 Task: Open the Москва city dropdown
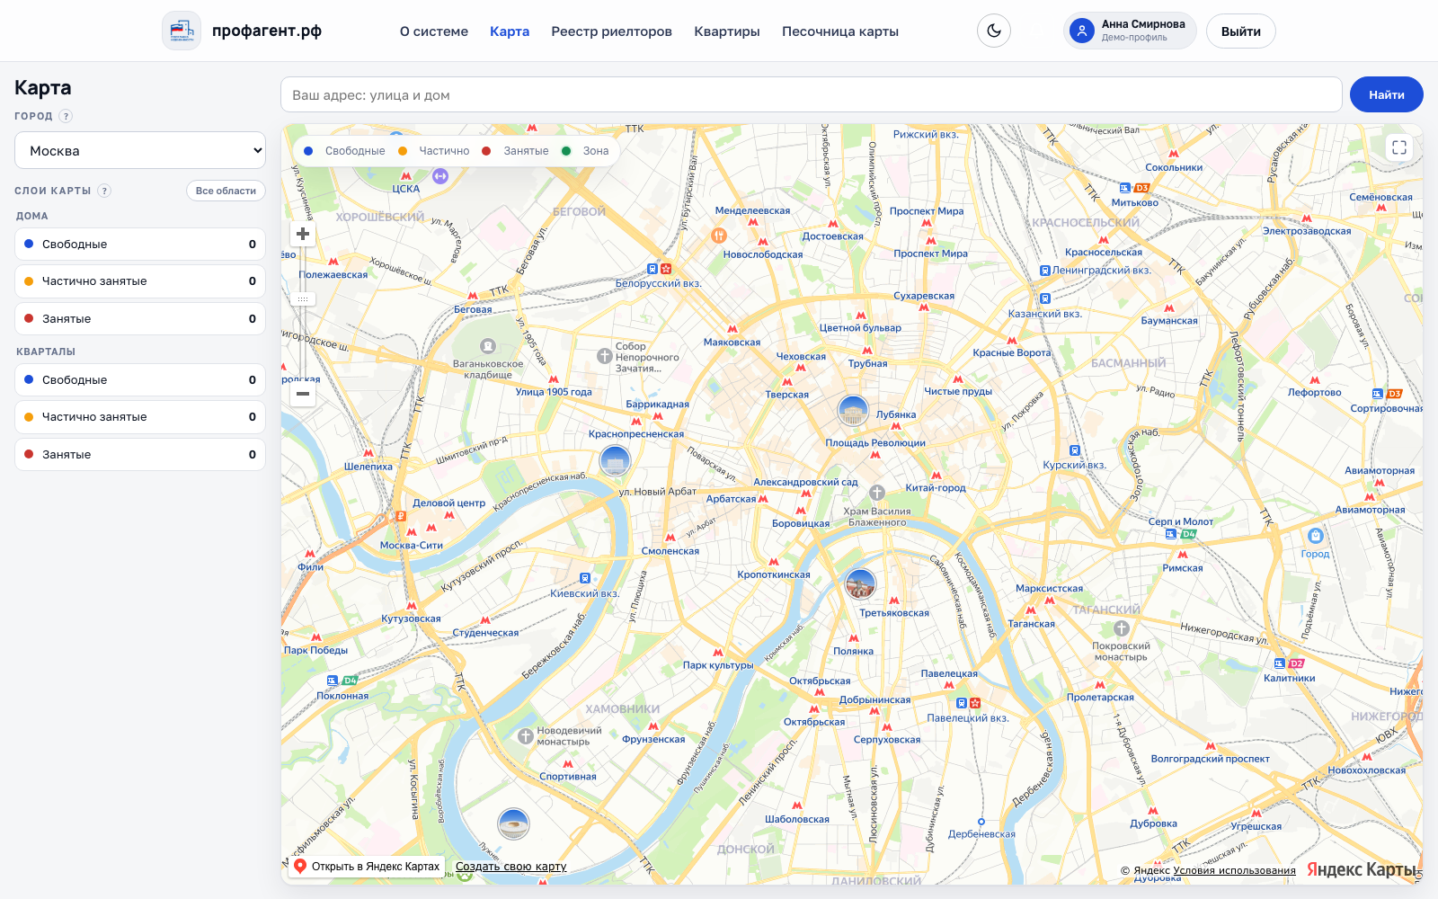pos(140,150)
